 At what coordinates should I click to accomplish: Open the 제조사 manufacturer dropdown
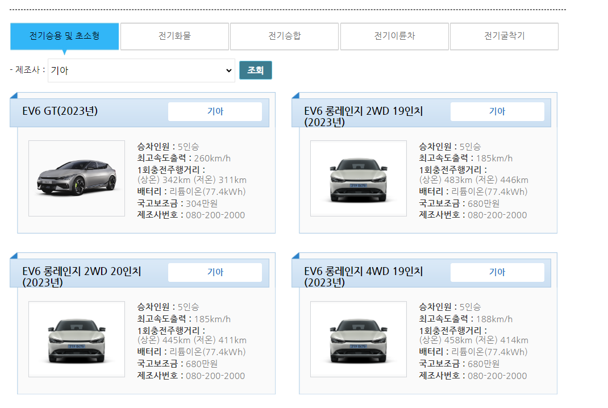141,70
